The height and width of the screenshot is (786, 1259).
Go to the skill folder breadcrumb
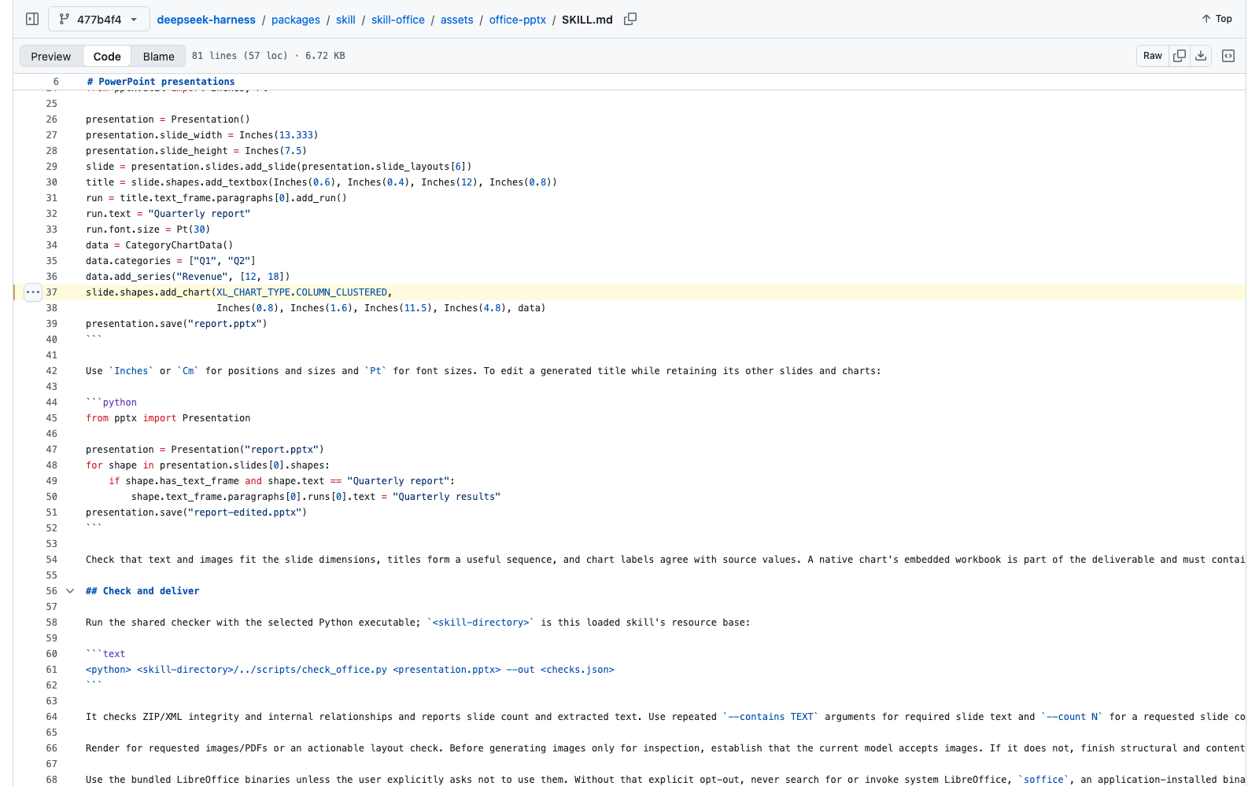[345, 20]
